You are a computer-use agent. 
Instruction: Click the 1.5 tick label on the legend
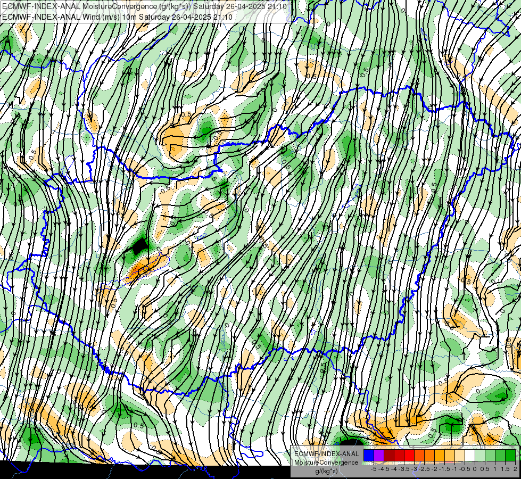point(505,469)
